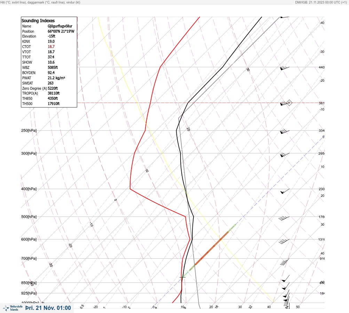Click the BOYDEN label in the indexes table
Viewport: 349px width, 313px height.
click(x=29, y=73)
